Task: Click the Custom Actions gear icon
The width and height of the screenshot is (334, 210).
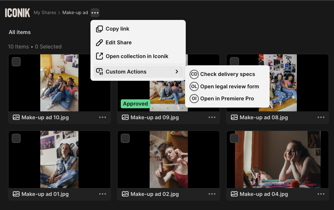Action: [99, 71]
